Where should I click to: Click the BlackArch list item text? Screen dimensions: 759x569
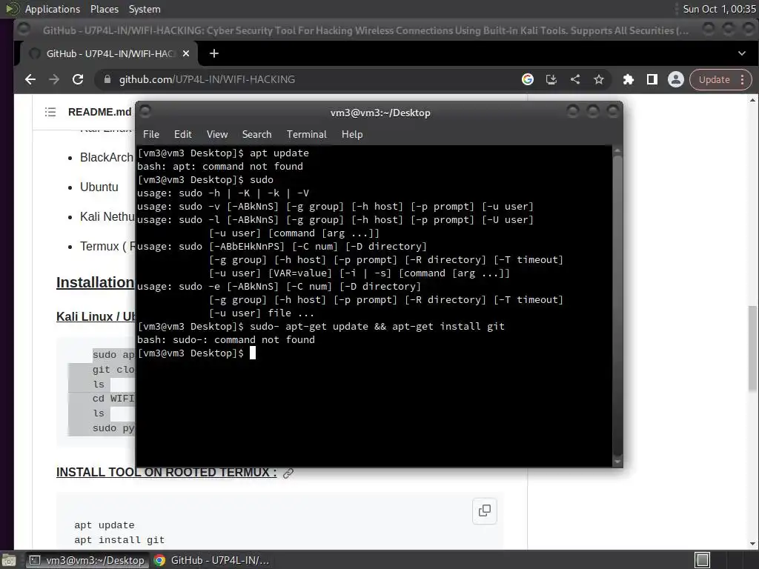107,158
